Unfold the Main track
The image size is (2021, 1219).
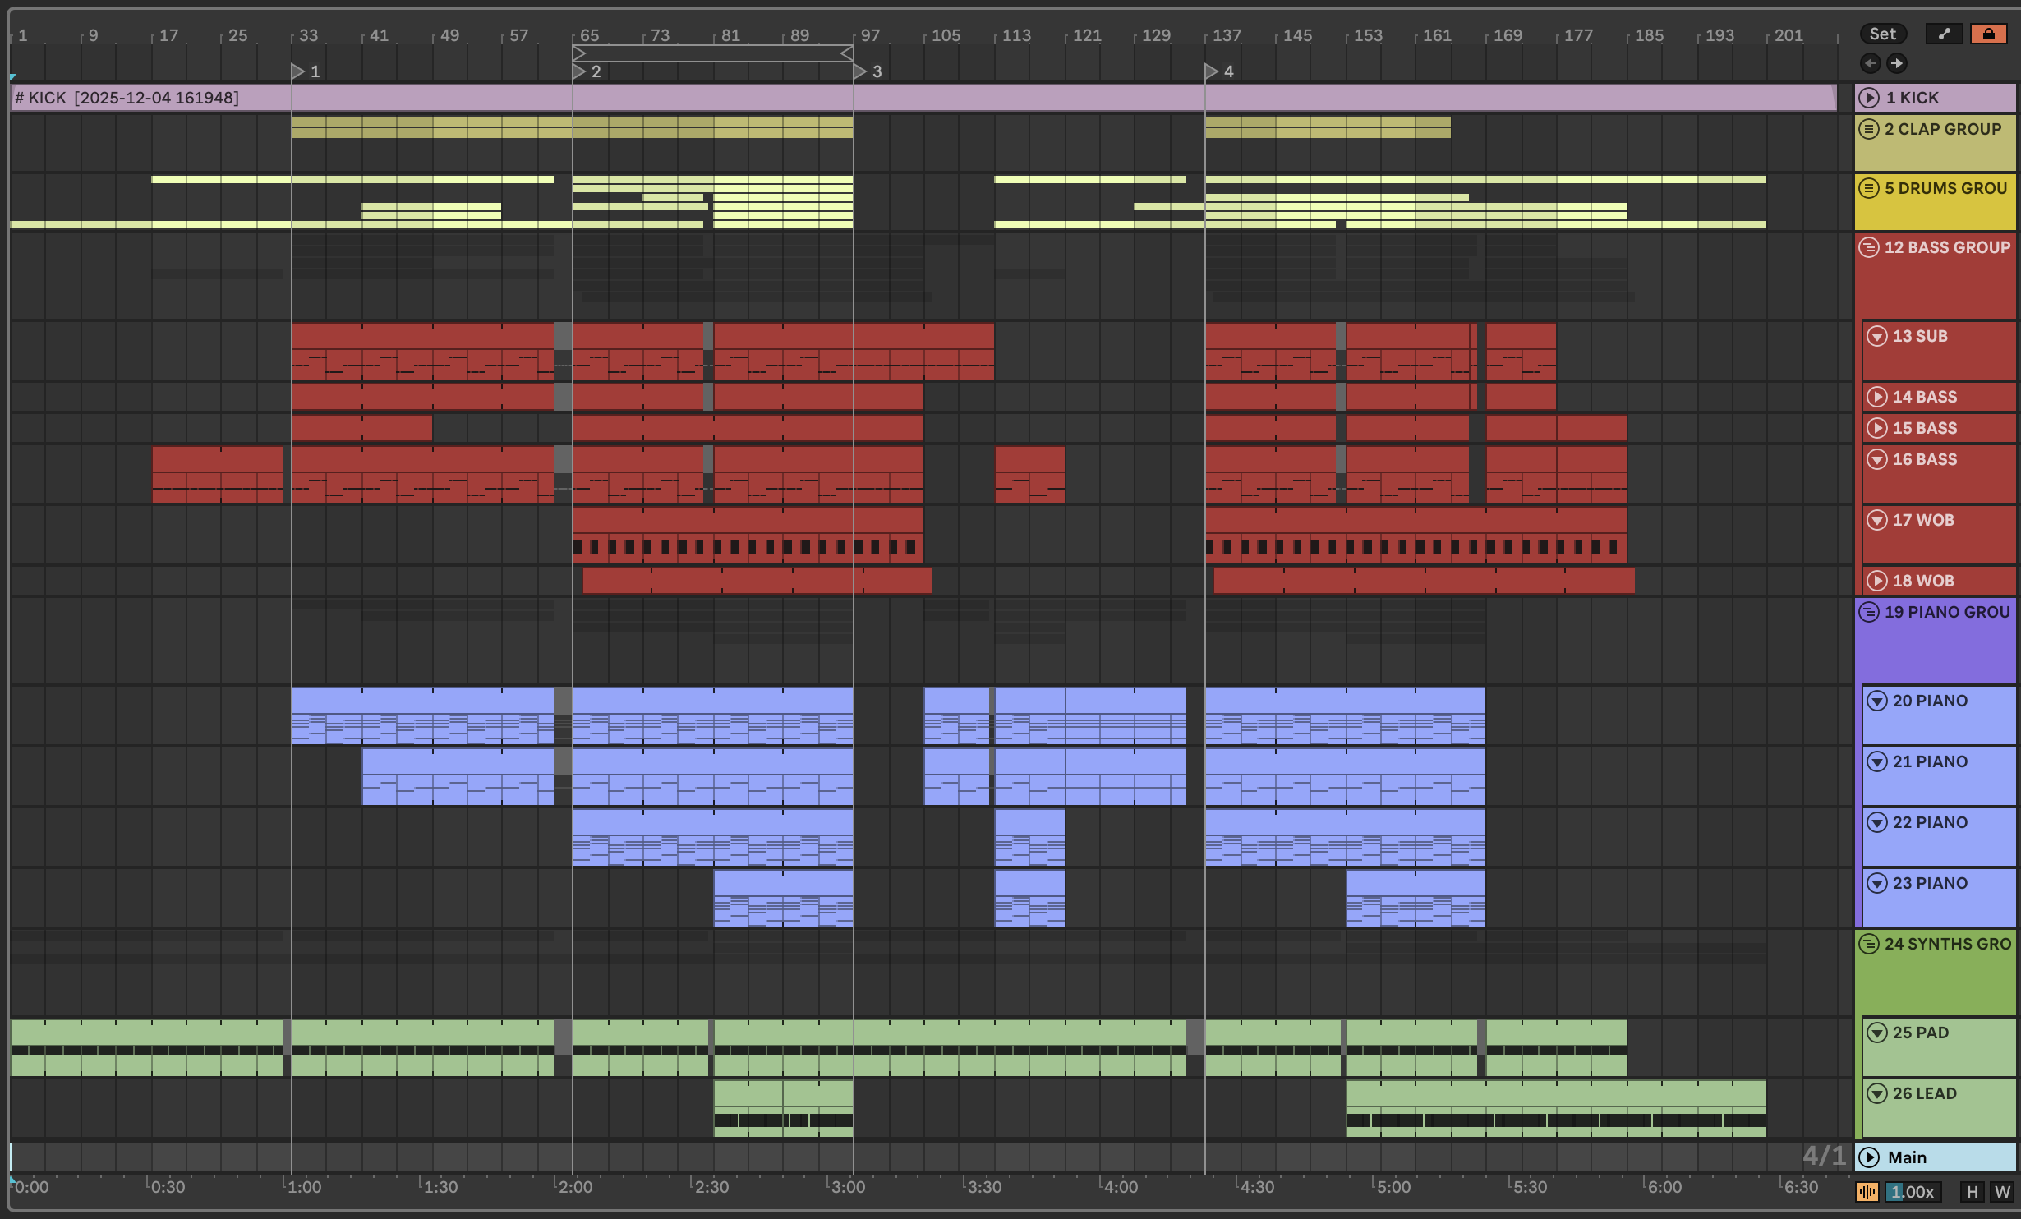1869,1157
